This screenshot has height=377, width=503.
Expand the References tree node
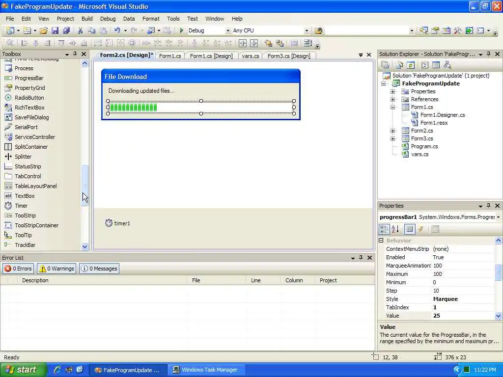(392, 99)
